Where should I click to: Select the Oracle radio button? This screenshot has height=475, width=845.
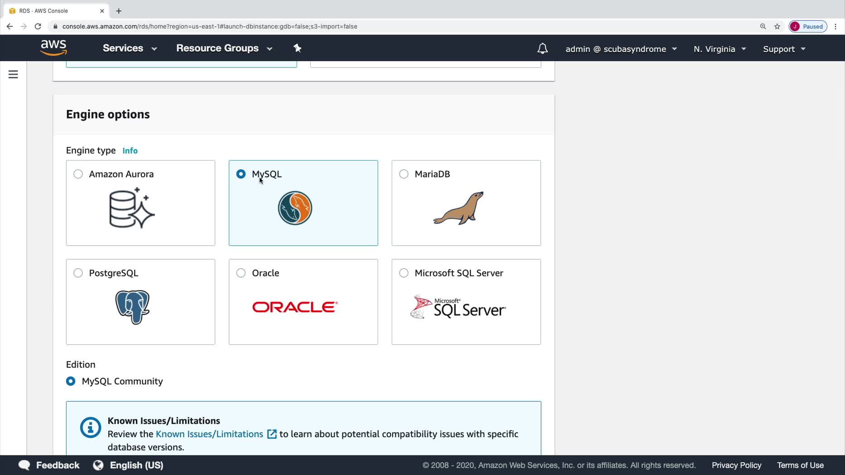(241, 273)
